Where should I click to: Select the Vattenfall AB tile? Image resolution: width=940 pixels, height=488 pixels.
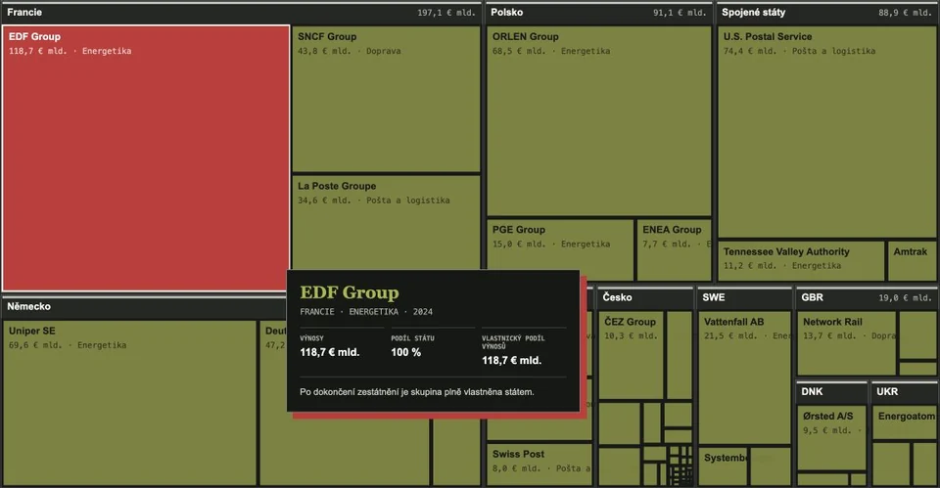[x=745, y=377]
